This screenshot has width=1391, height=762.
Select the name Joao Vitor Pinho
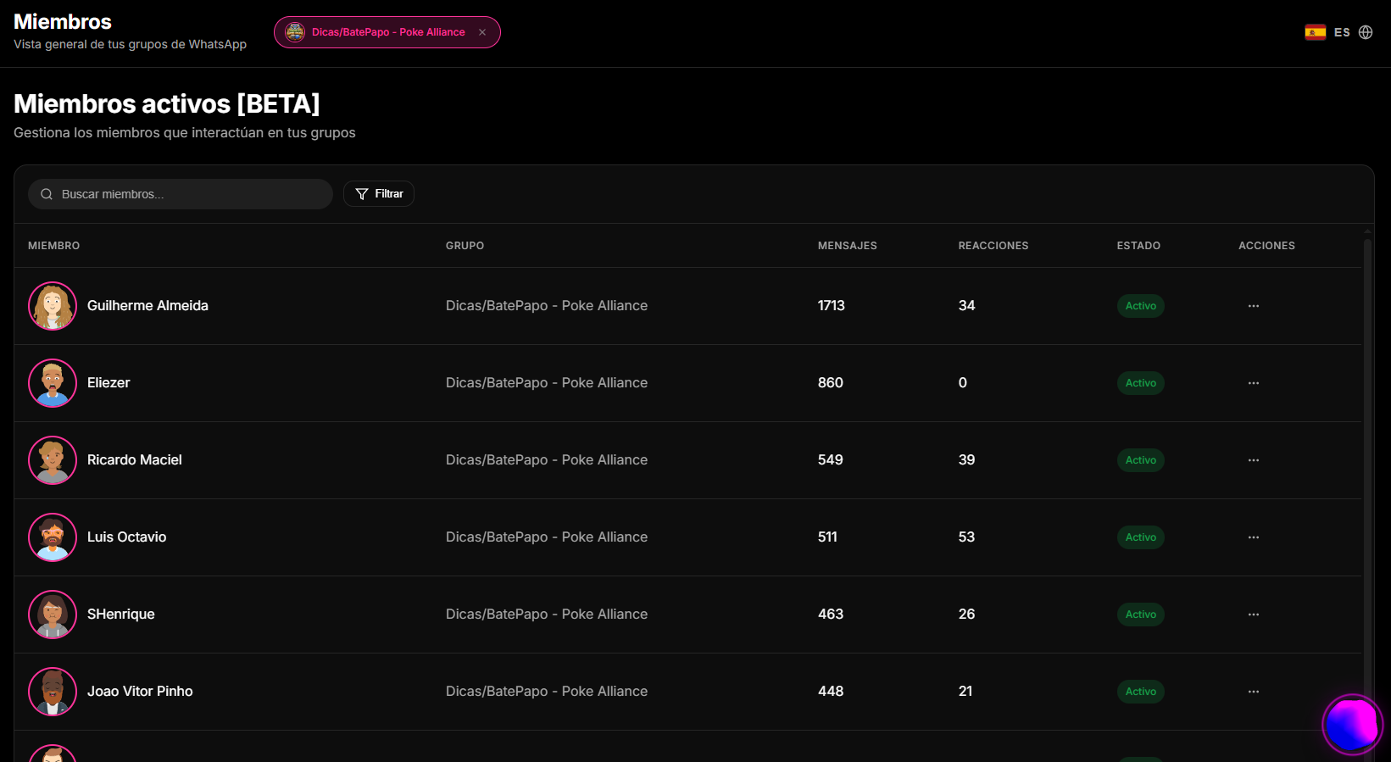point(140,692)
